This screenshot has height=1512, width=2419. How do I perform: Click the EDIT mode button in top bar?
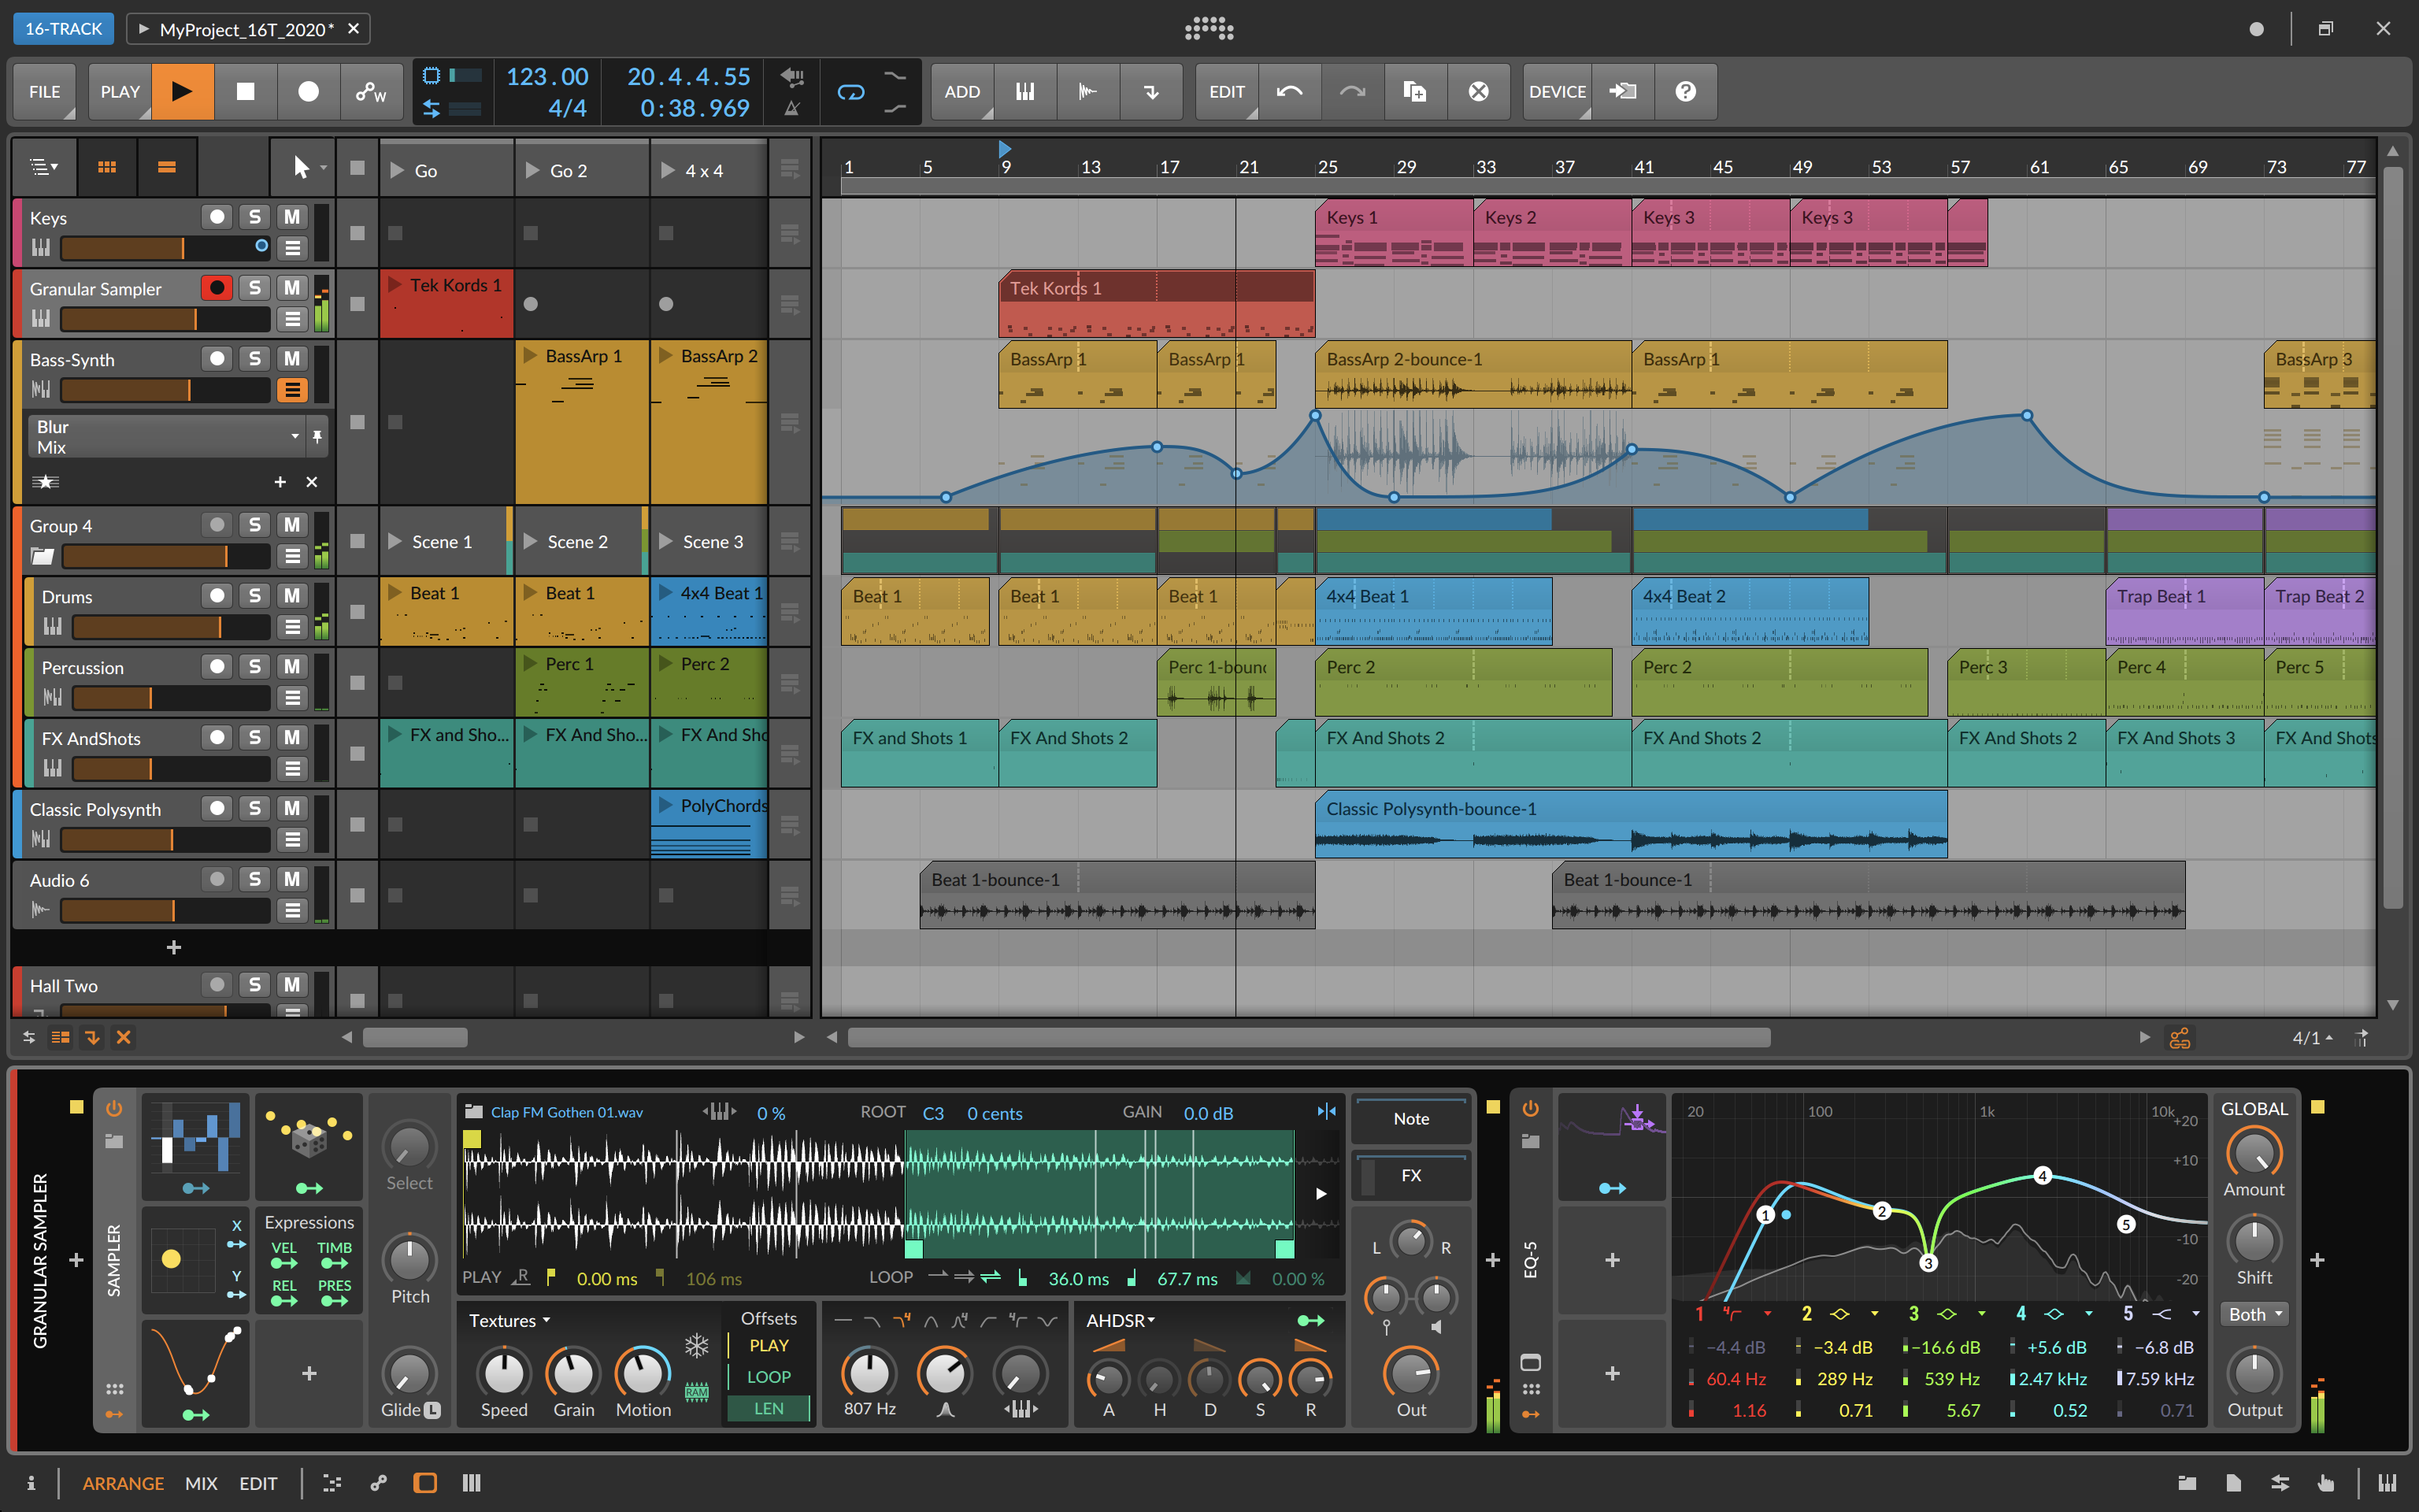tap(1228, 91)
